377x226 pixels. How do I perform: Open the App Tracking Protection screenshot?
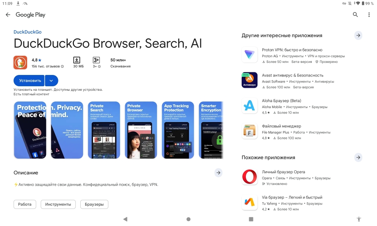[x=178, y=130]
